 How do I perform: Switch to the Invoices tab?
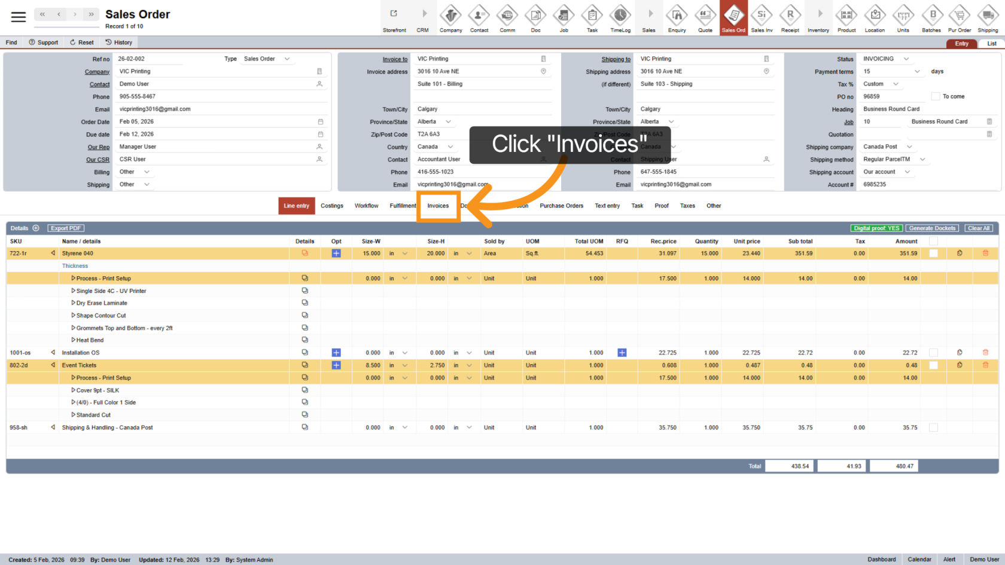click(x=438, y=206)
